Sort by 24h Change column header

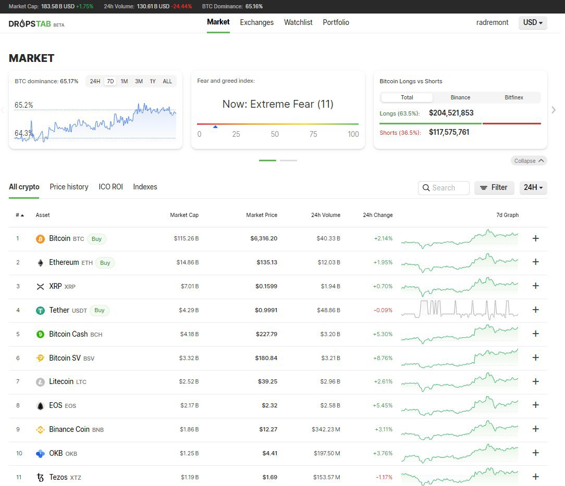(378, 215)
